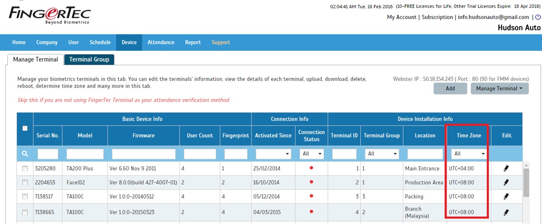Viewport: 542px width, 224px height.
Task: Expand the Manage Terminal dropdown button
Action: (499, 88)
